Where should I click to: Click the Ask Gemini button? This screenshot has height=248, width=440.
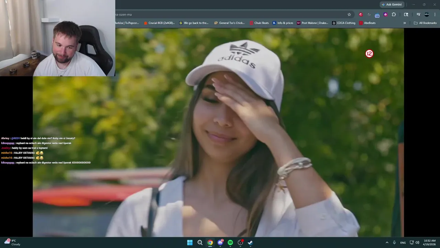coord(392,4)
